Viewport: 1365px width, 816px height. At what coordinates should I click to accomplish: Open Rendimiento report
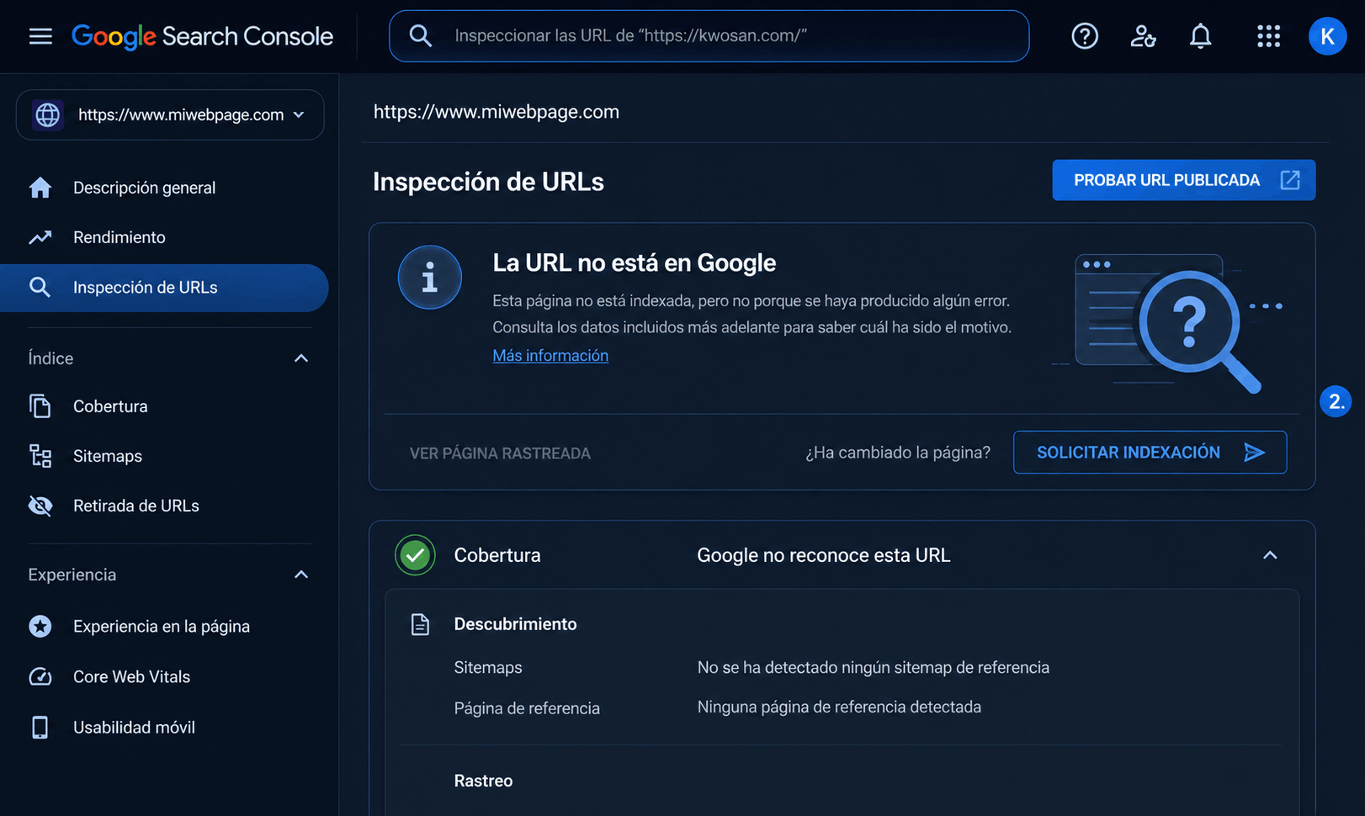click(119, 237)
